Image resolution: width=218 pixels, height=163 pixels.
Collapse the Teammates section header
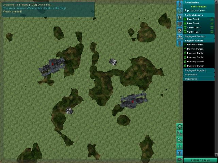click(199, 2)
